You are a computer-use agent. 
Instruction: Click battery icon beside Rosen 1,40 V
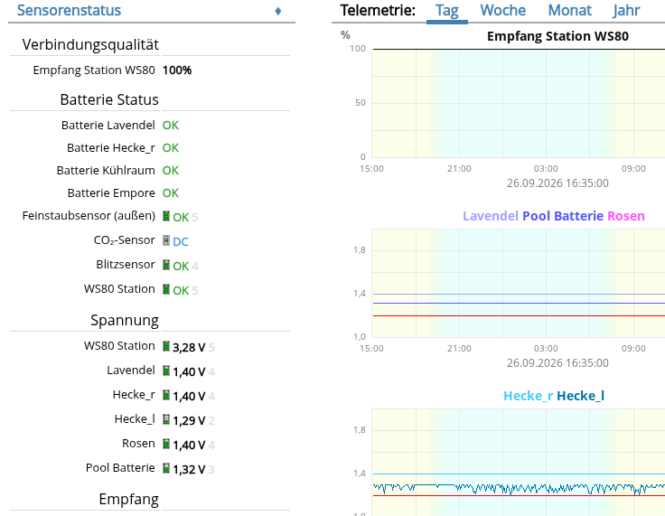coord(166,444)
